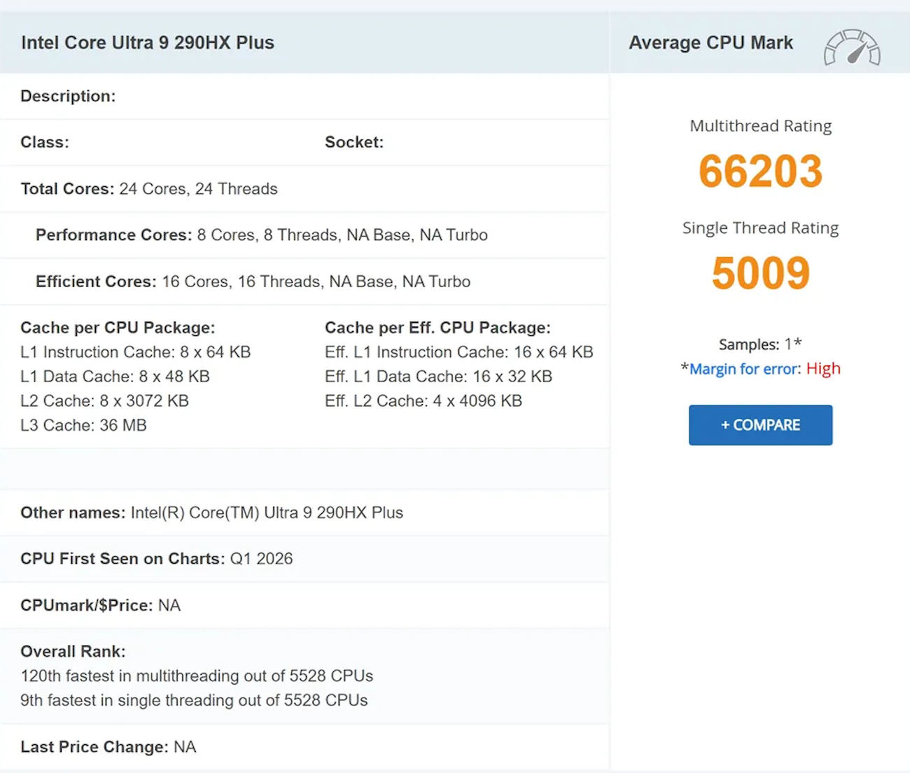
Task: Click the red High margin text
Action: (823, 369)
